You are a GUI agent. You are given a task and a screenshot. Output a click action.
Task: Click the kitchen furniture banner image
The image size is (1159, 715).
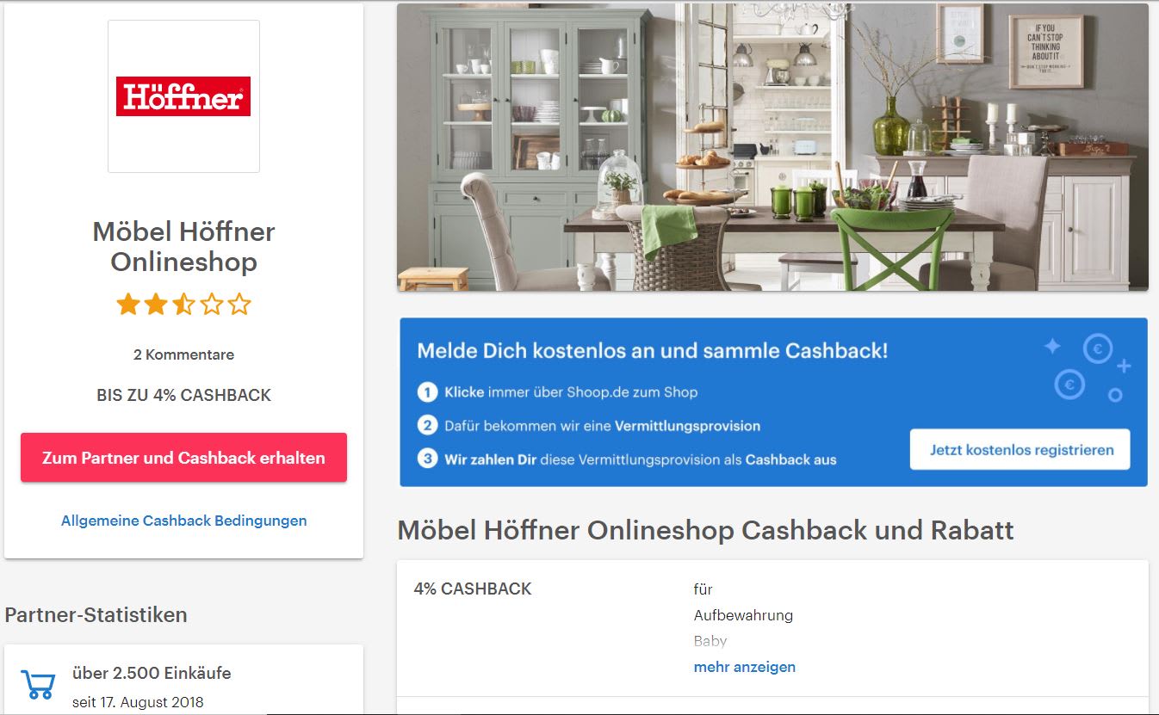(772, 147)
